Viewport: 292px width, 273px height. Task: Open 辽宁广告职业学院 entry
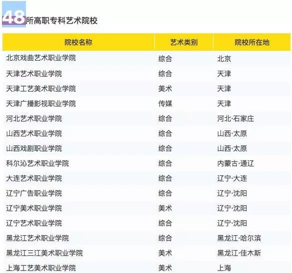point(34,193)
